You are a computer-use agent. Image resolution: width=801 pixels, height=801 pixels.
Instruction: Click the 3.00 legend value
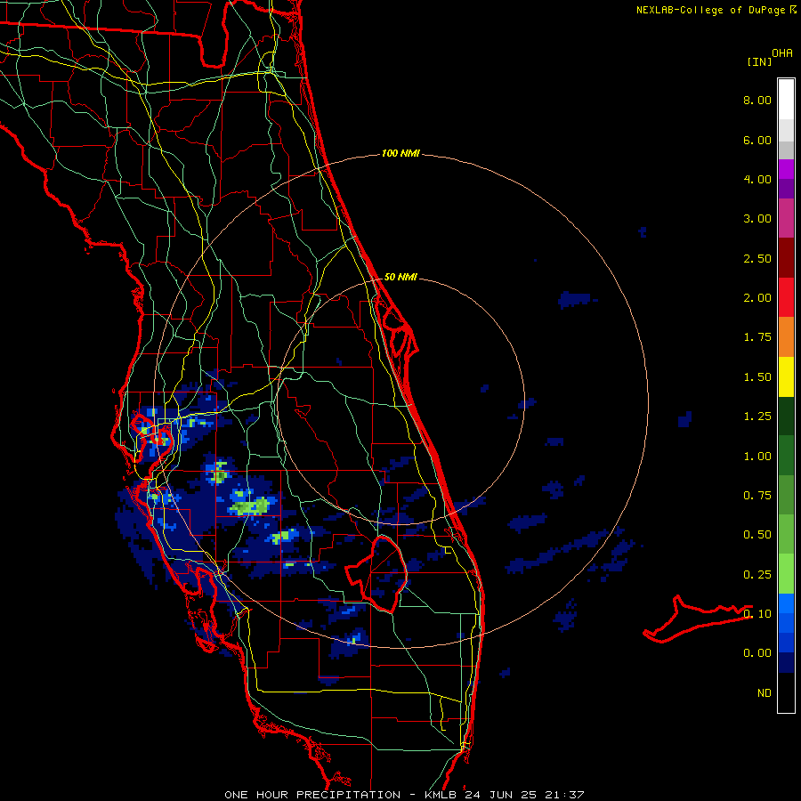[757, 219]
